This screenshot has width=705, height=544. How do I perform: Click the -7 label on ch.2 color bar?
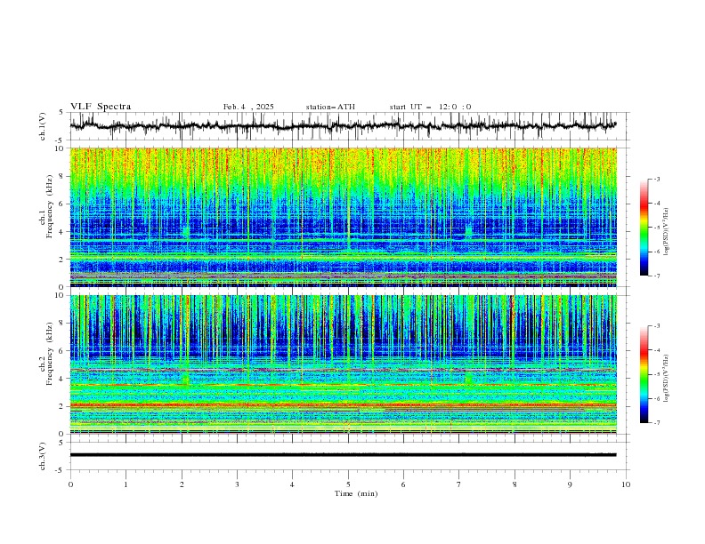coord(656,423)
